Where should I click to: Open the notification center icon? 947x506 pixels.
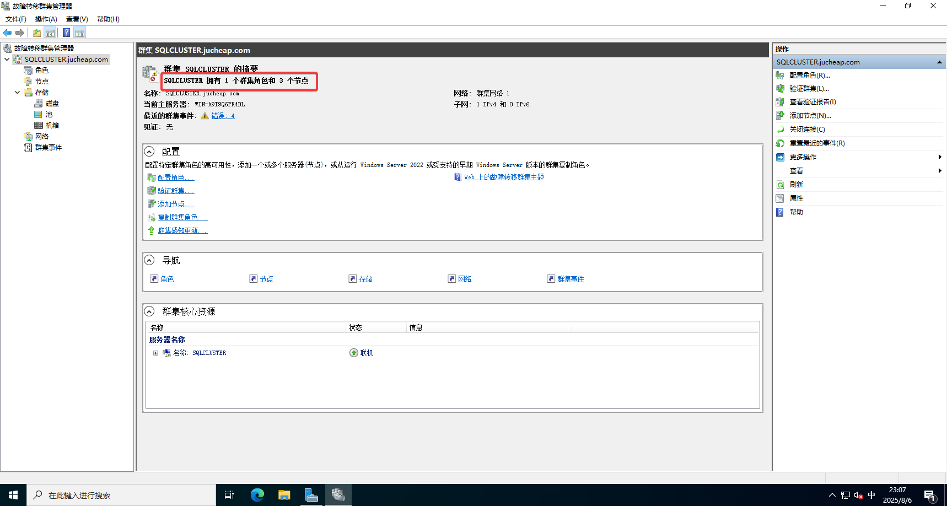click(930, 496)
